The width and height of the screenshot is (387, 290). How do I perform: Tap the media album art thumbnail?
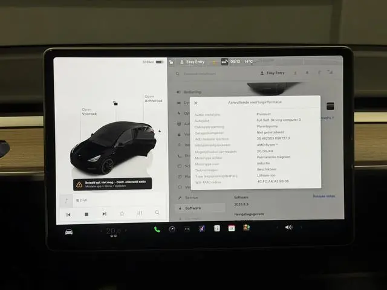point(67,201)
